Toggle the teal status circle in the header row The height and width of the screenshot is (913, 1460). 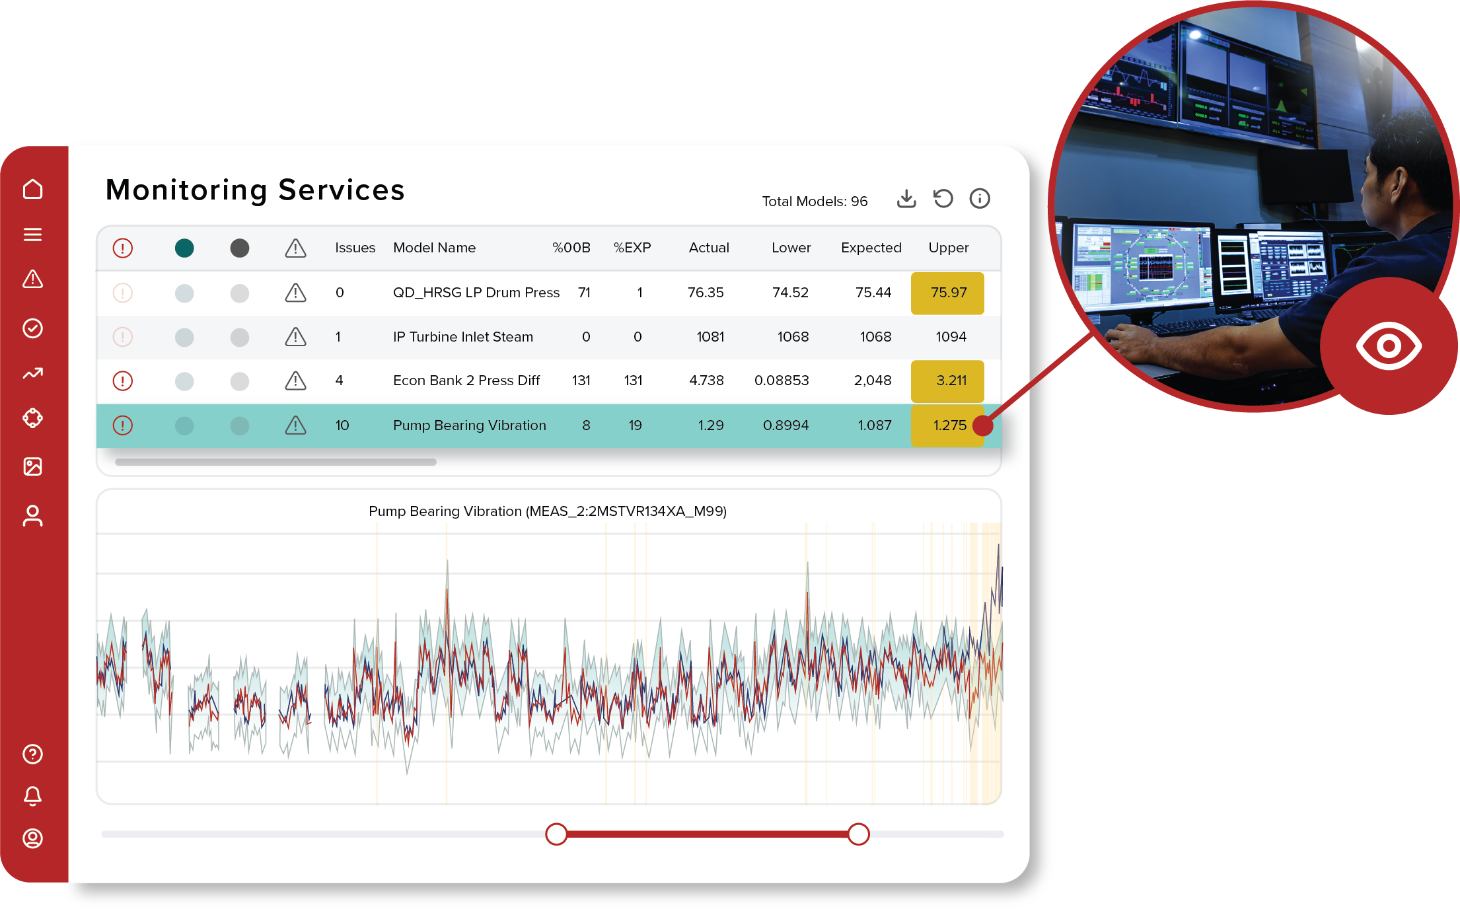[186, 248]
